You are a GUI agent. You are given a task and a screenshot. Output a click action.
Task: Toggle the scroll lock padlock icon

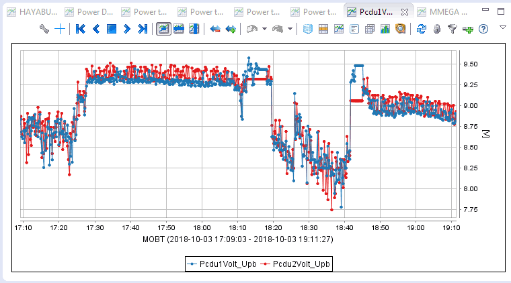point(437,29)
